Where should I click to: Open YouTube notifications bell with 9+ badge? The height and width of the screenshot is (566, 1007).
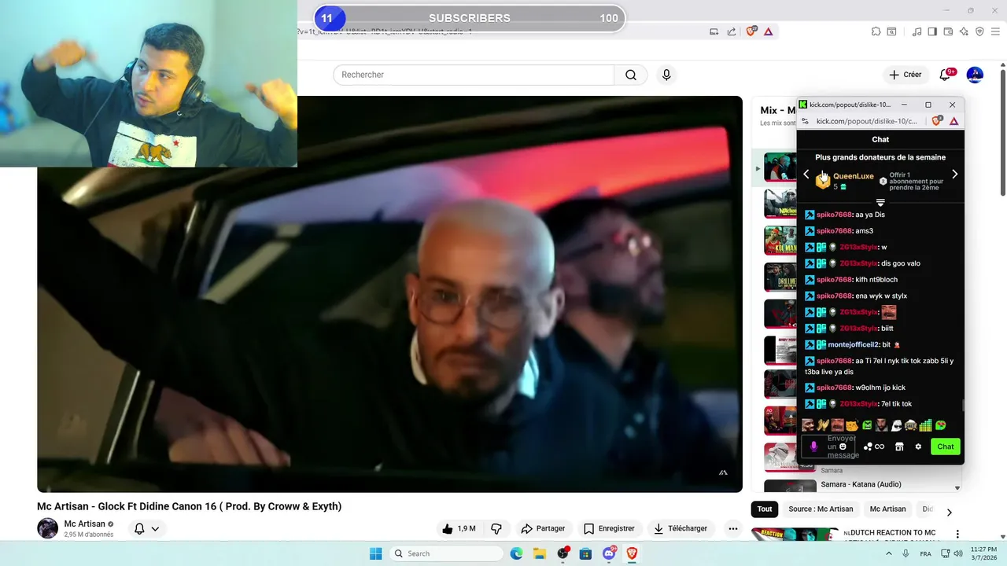tap(945, 75)
